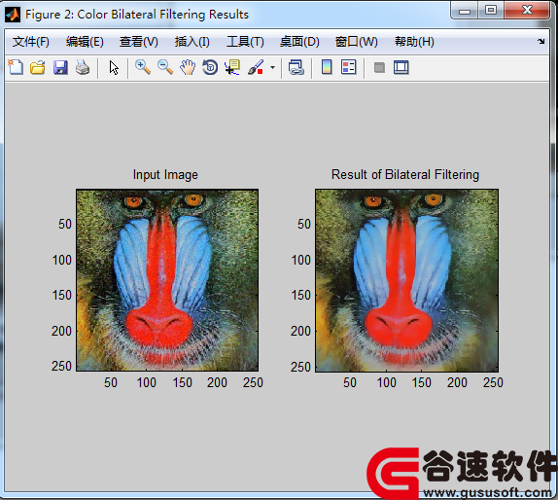Show Plot Tools and dock figure icon
Viewport: 558px width, 500px height.
pos(401,67)
